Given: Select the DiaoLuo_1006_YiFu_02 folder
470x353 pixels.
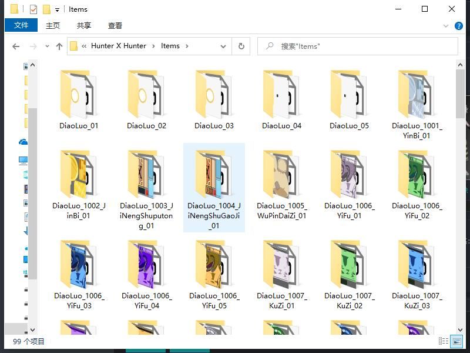Looking at the screenshot, I should tap(417, 185).
